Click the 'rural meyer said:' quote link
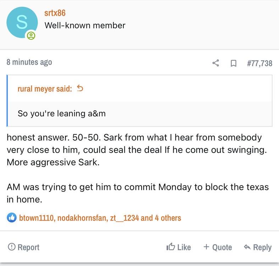Image resolution: width=279 pixels, height=266 pixels. [45, 89]
